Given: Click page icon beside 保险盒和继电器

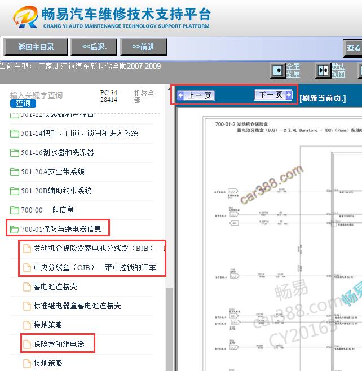Looking at the screenshot, I should (27, 344).
